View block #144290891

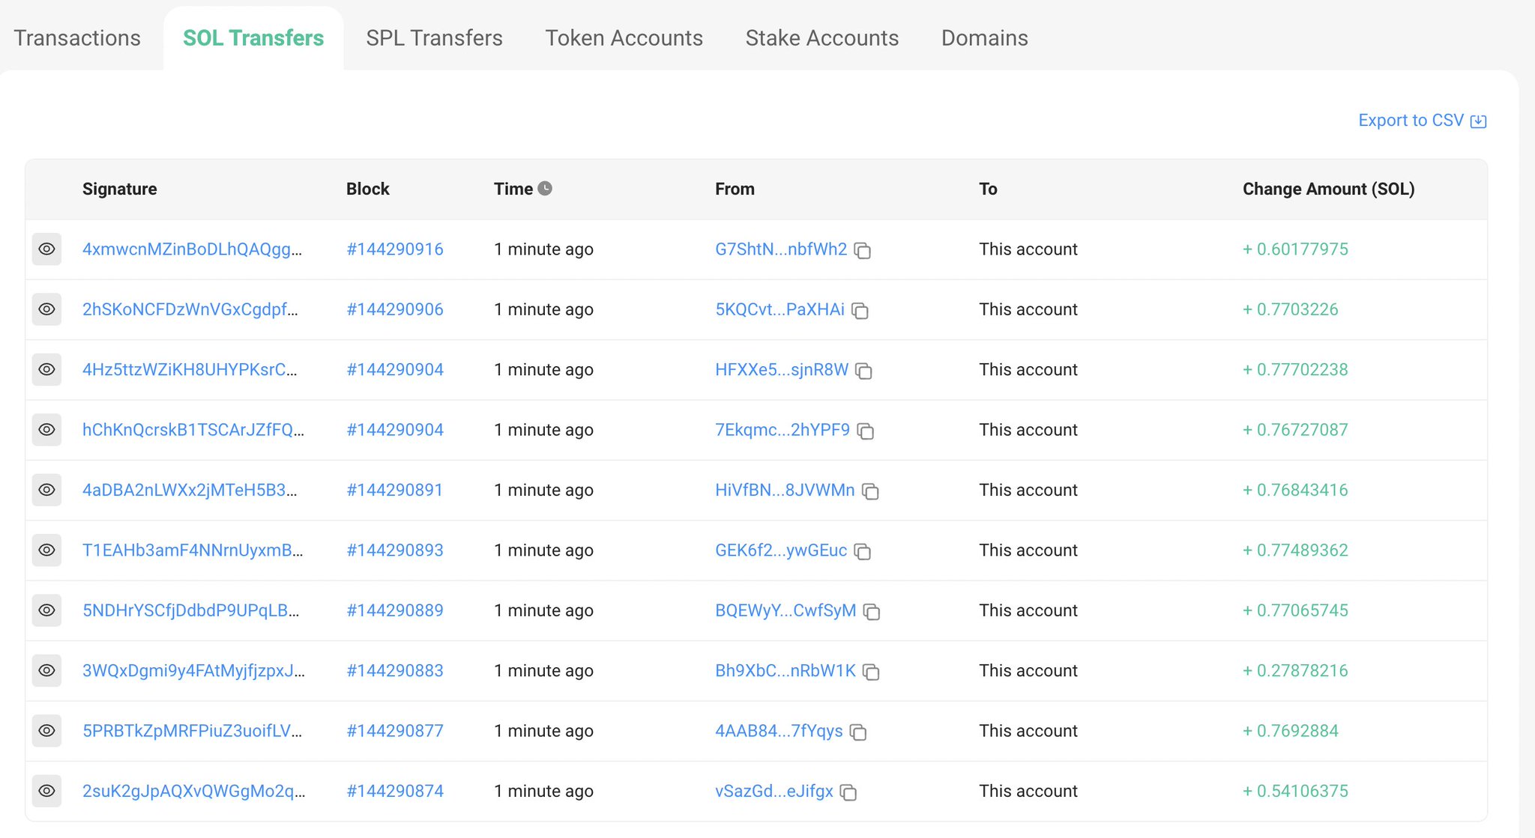tap(395, 490)
